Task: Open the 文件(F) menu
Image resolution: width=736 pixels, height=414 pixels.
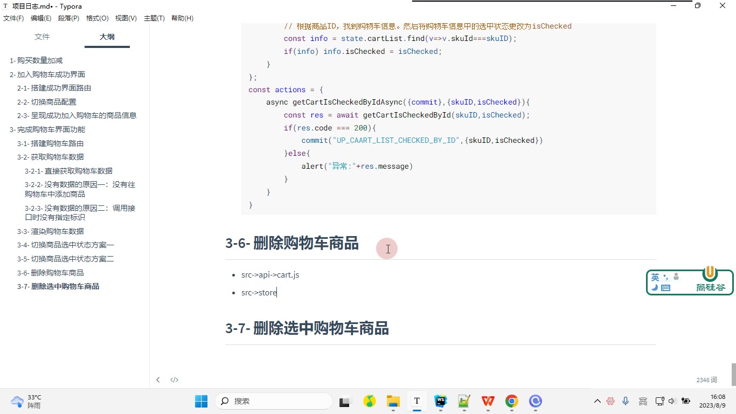Action: click(13, 18)
